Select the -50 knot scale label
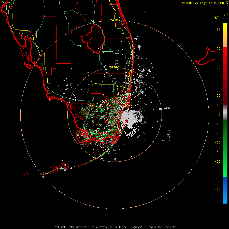This screenshot has width=229, height=229. (218, 161)
